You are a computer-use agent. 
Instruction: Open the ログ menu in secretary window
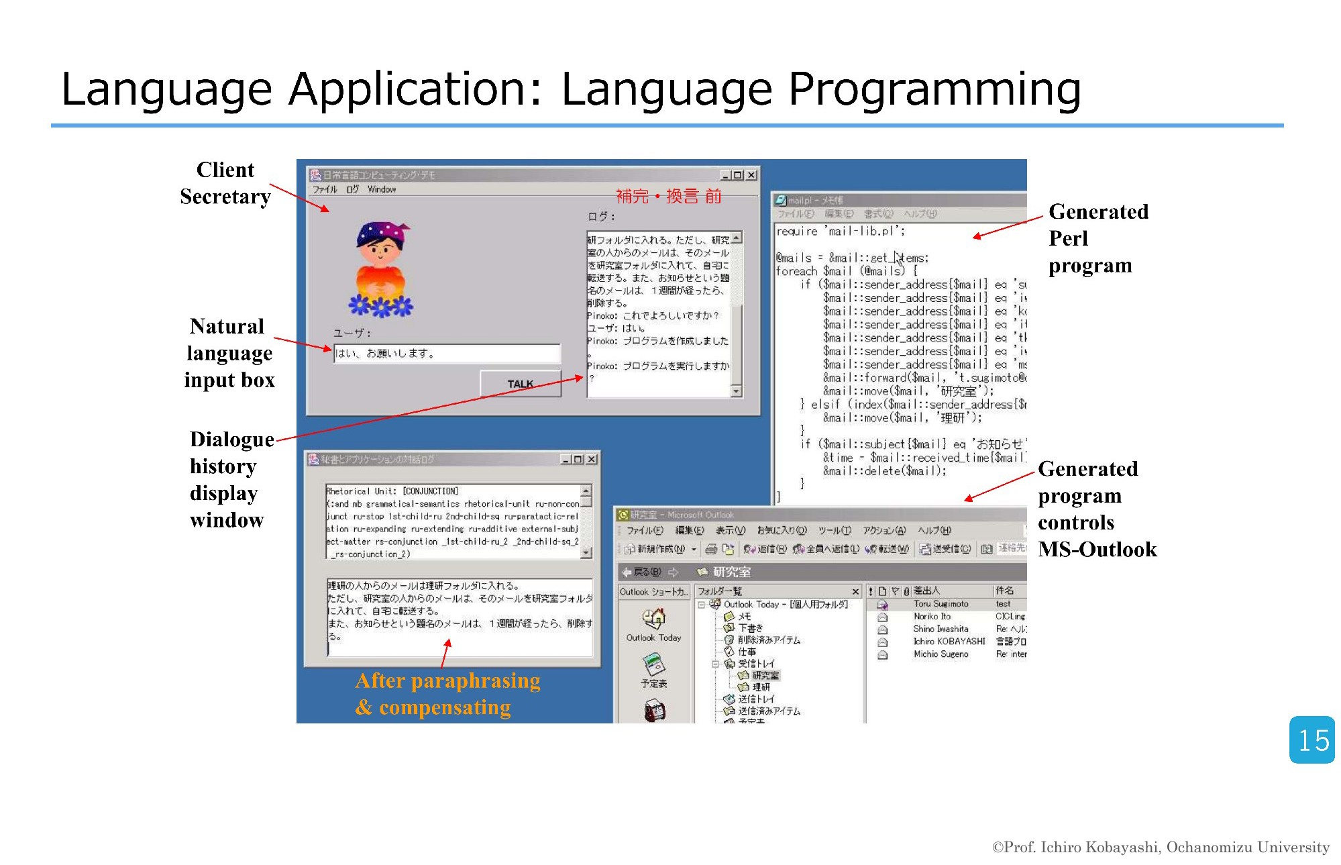pyautogui.click(x=352, y=189)
